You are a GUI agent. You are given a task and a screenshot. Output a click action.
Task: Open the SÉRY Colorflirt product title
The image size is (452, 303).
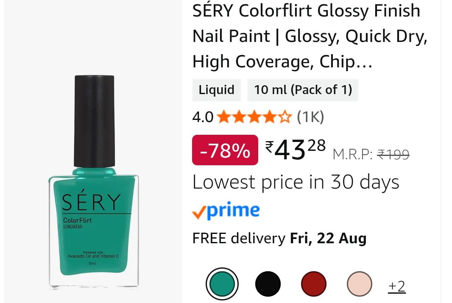[310, 36]
